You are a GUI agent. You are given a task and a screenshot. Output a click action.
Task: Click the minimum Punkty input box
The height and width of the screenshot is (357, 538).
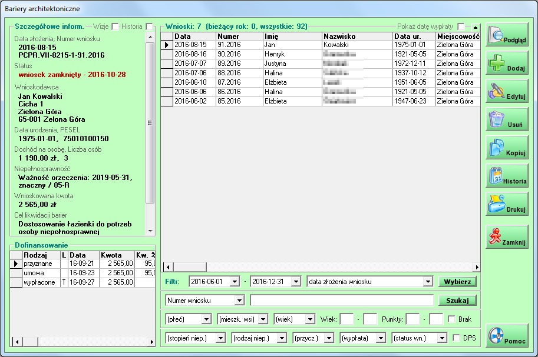click(412, 319)
